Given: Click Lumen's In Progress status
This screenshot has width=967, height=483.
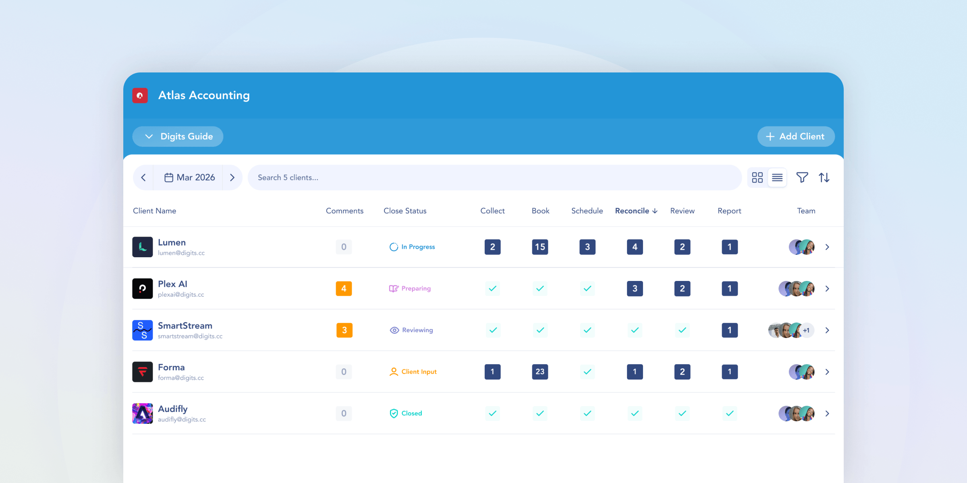Looking at the screenshot, I should (x=412, y=247).
